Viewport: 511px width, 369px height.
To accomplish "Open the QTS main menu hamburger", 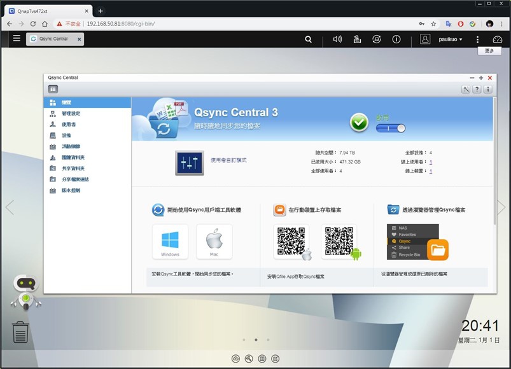I will pyautogui.click(x=17, y=38).
